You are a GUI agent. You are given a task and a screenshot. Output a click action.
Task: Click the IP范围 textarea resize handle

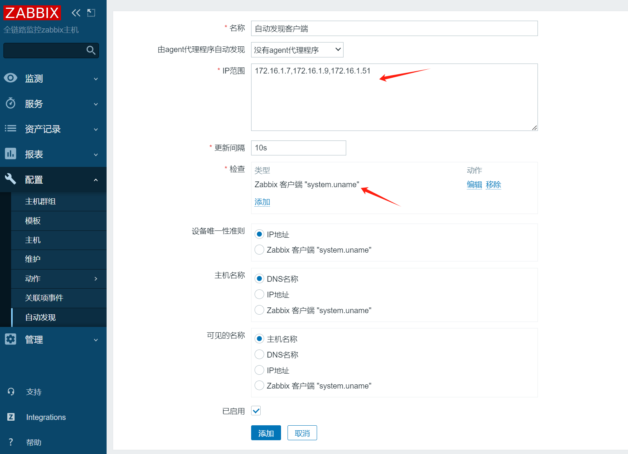click(534, 127)
